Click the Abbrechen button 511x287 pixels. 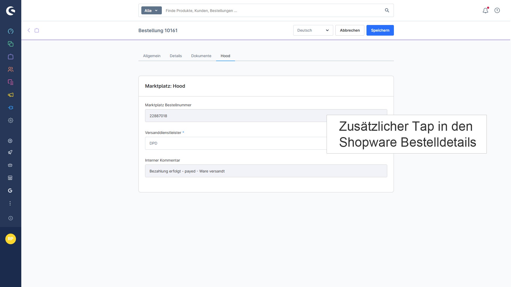pyautogui.click(x=350, y=30)
